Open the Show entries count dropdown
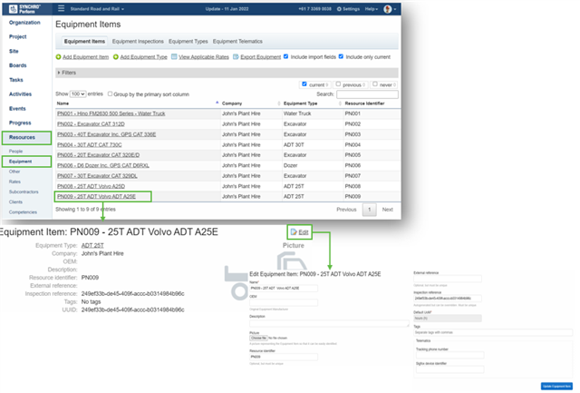The width and height of the screenshot is (580, 393). pyautogui.click(x=78, y=94)
